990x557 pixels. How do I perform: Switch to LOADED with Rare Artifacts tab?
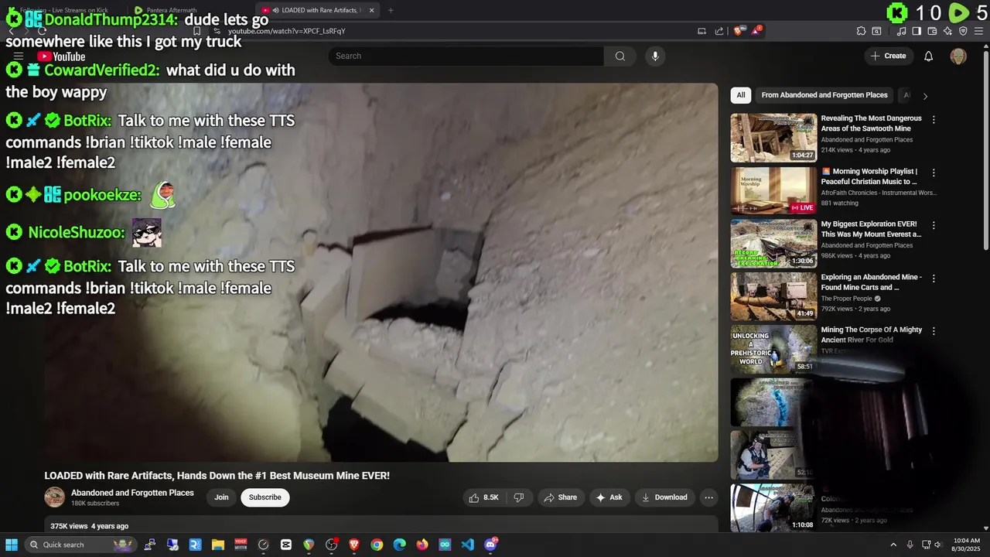pos(317,10)
